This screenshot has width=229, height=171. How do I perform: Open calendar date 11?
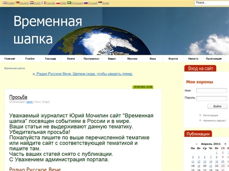point(193,161)
